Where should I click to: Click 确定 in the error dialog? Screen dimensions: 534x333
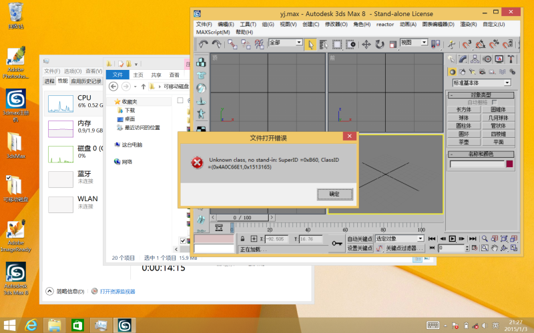[334, 194]
